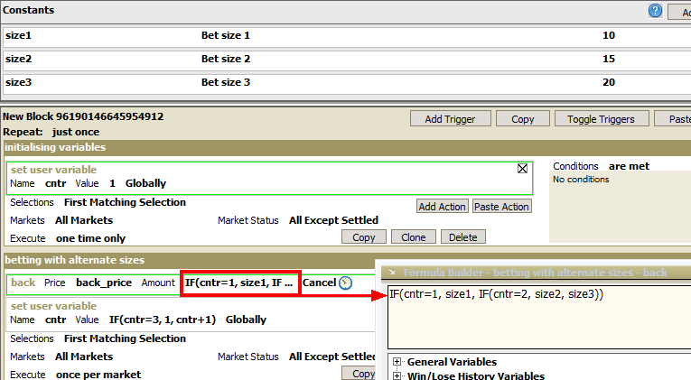Click the Clone button
This screenshot has width=691, height=380.
tap(414, 236)
